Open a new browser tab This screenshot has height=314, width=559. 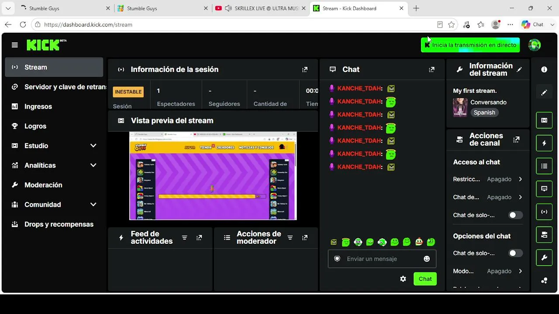416,8
